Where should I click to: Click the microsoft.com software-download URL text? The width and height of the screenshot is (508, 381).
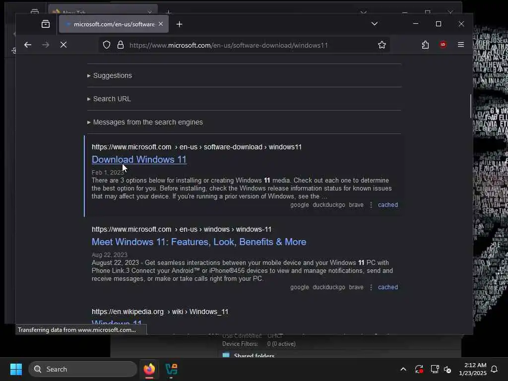(x=196, y=147)
